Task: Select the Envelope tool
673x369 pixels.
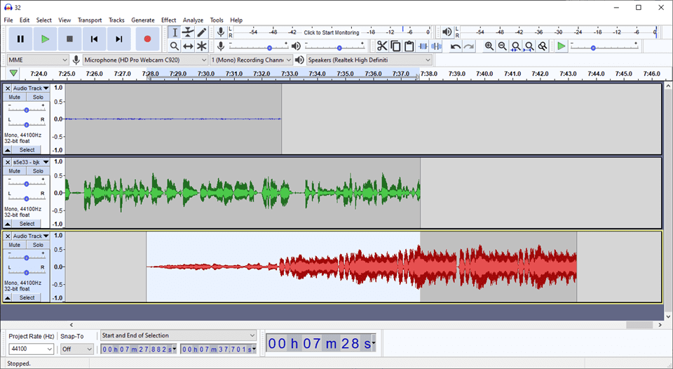Action: pos(188,32)
